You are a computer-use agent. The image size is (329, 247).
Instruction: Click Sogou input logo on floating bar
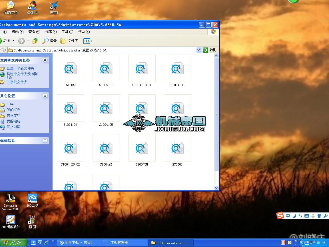coord(280,215)
